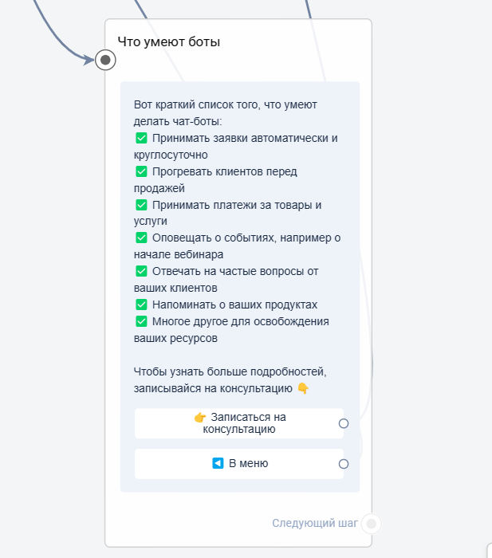
Task: Click the pointing-down hand emoji after "консультацию"
Action: pyautogui.click(x=303, y=388)
